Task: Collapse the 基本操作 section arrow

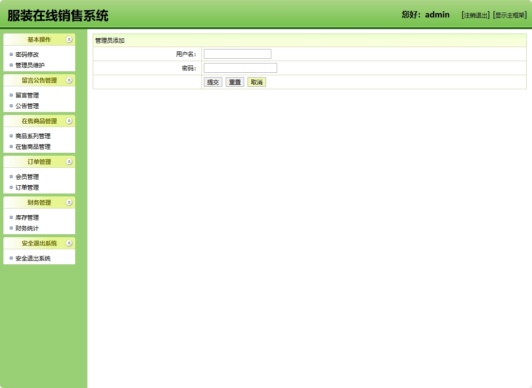Action: pos(69,40)
